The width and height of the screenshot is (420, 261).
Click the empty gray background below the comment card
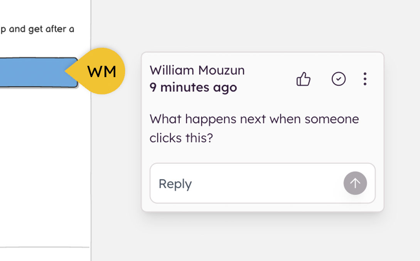pos(262,237)
